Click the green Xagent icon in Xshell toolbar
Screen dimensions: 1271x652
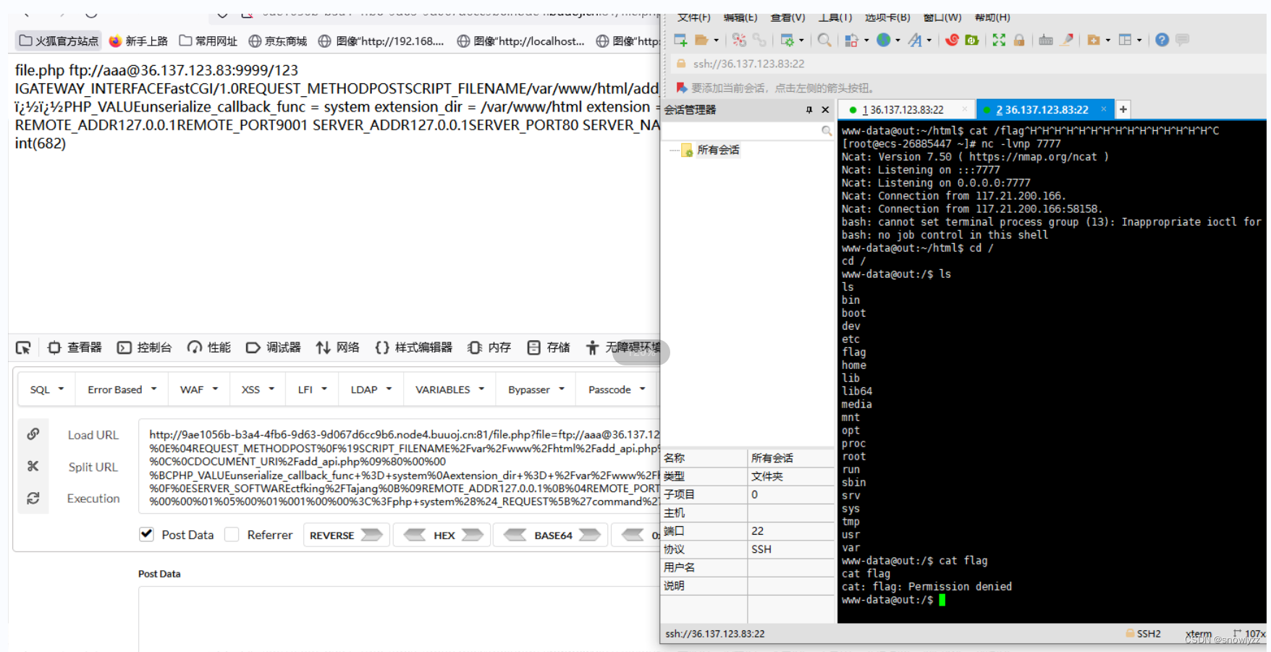pyautogui.click(x=972, y=40)
